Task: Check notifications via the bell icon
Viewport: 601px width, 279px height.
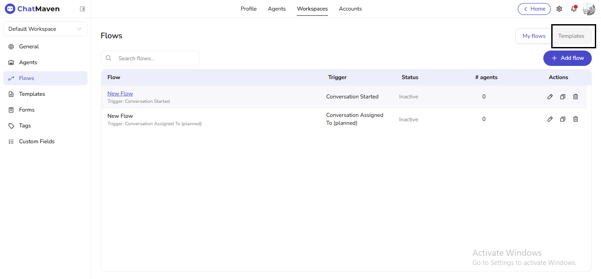Action: (574, 9)
